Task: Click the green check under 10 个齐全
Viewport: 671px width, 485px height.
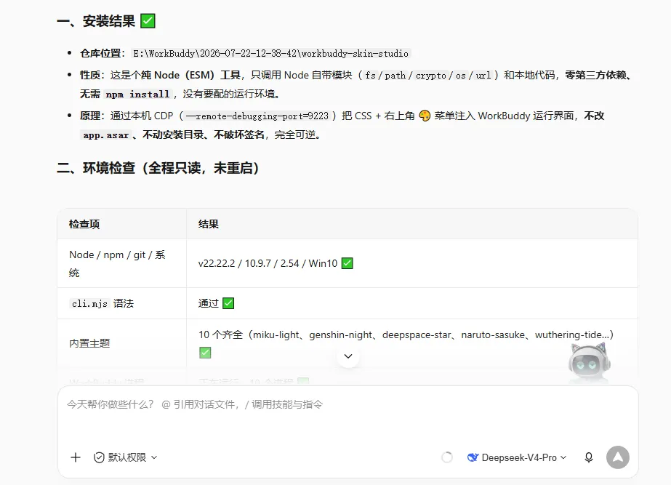Action: tap(206, 353)
